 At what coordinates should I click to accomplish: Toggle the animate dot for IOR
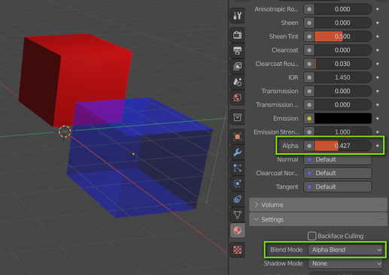tap(378, 77)
